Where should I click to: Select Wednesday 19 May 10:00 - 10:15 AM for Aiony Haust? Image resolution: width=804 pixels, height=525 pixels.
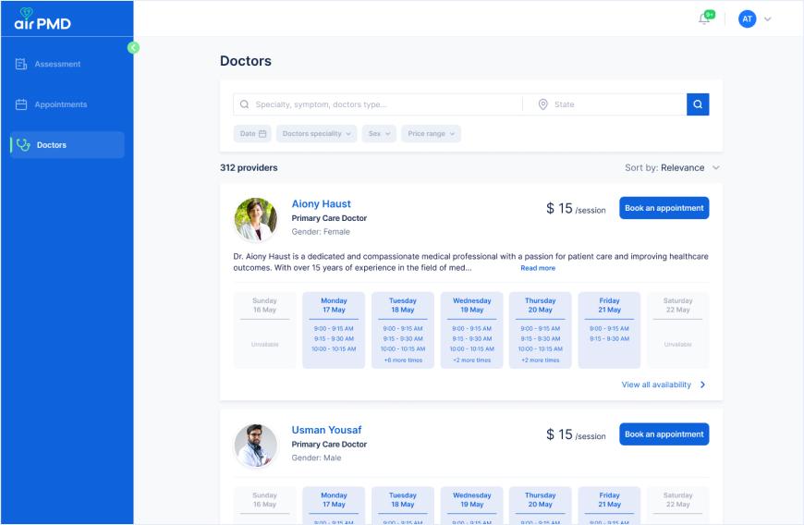click(471, 349)
